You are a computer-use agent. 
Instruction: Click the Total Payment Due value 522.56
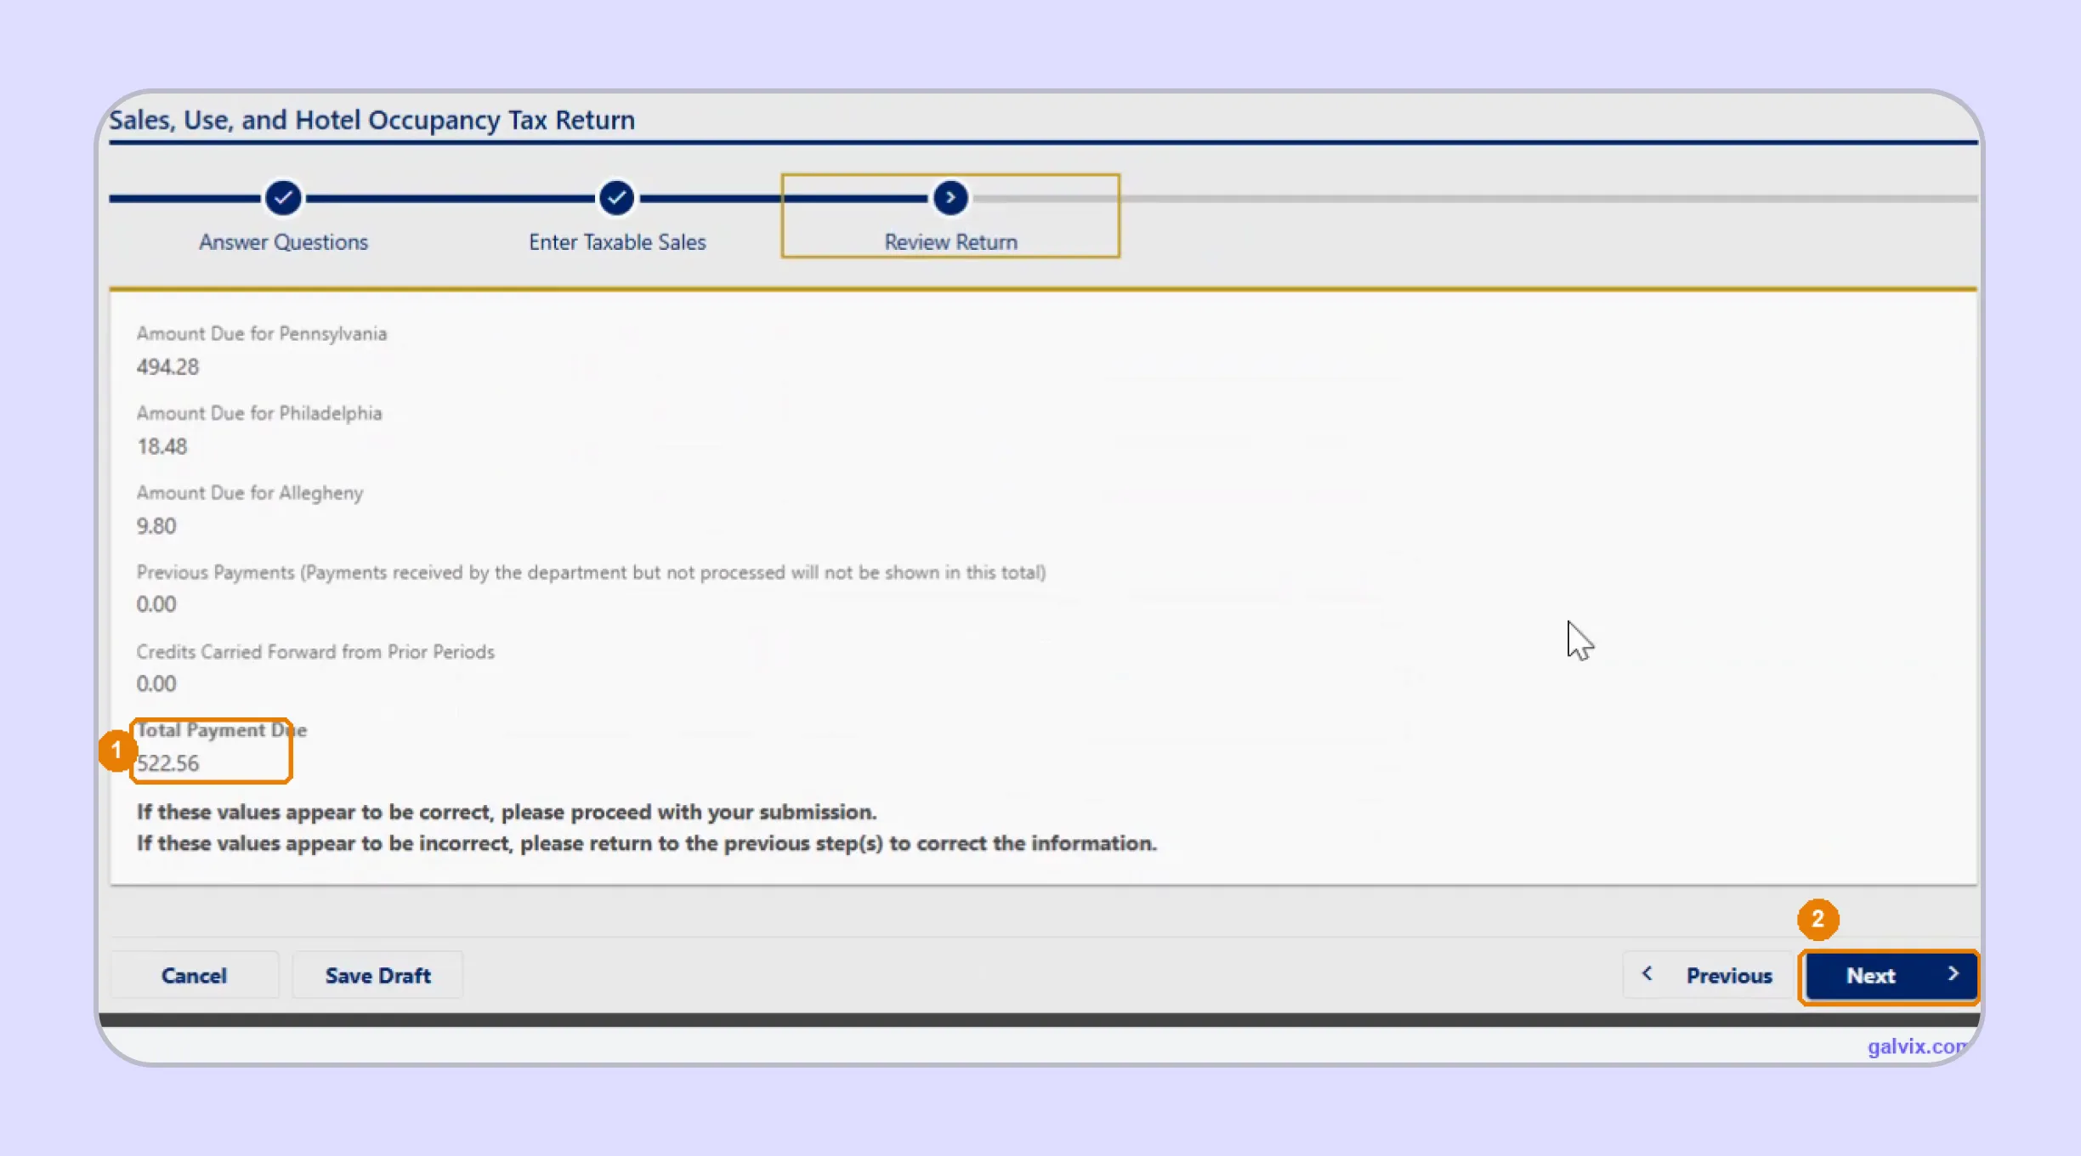tap(167, 763)
